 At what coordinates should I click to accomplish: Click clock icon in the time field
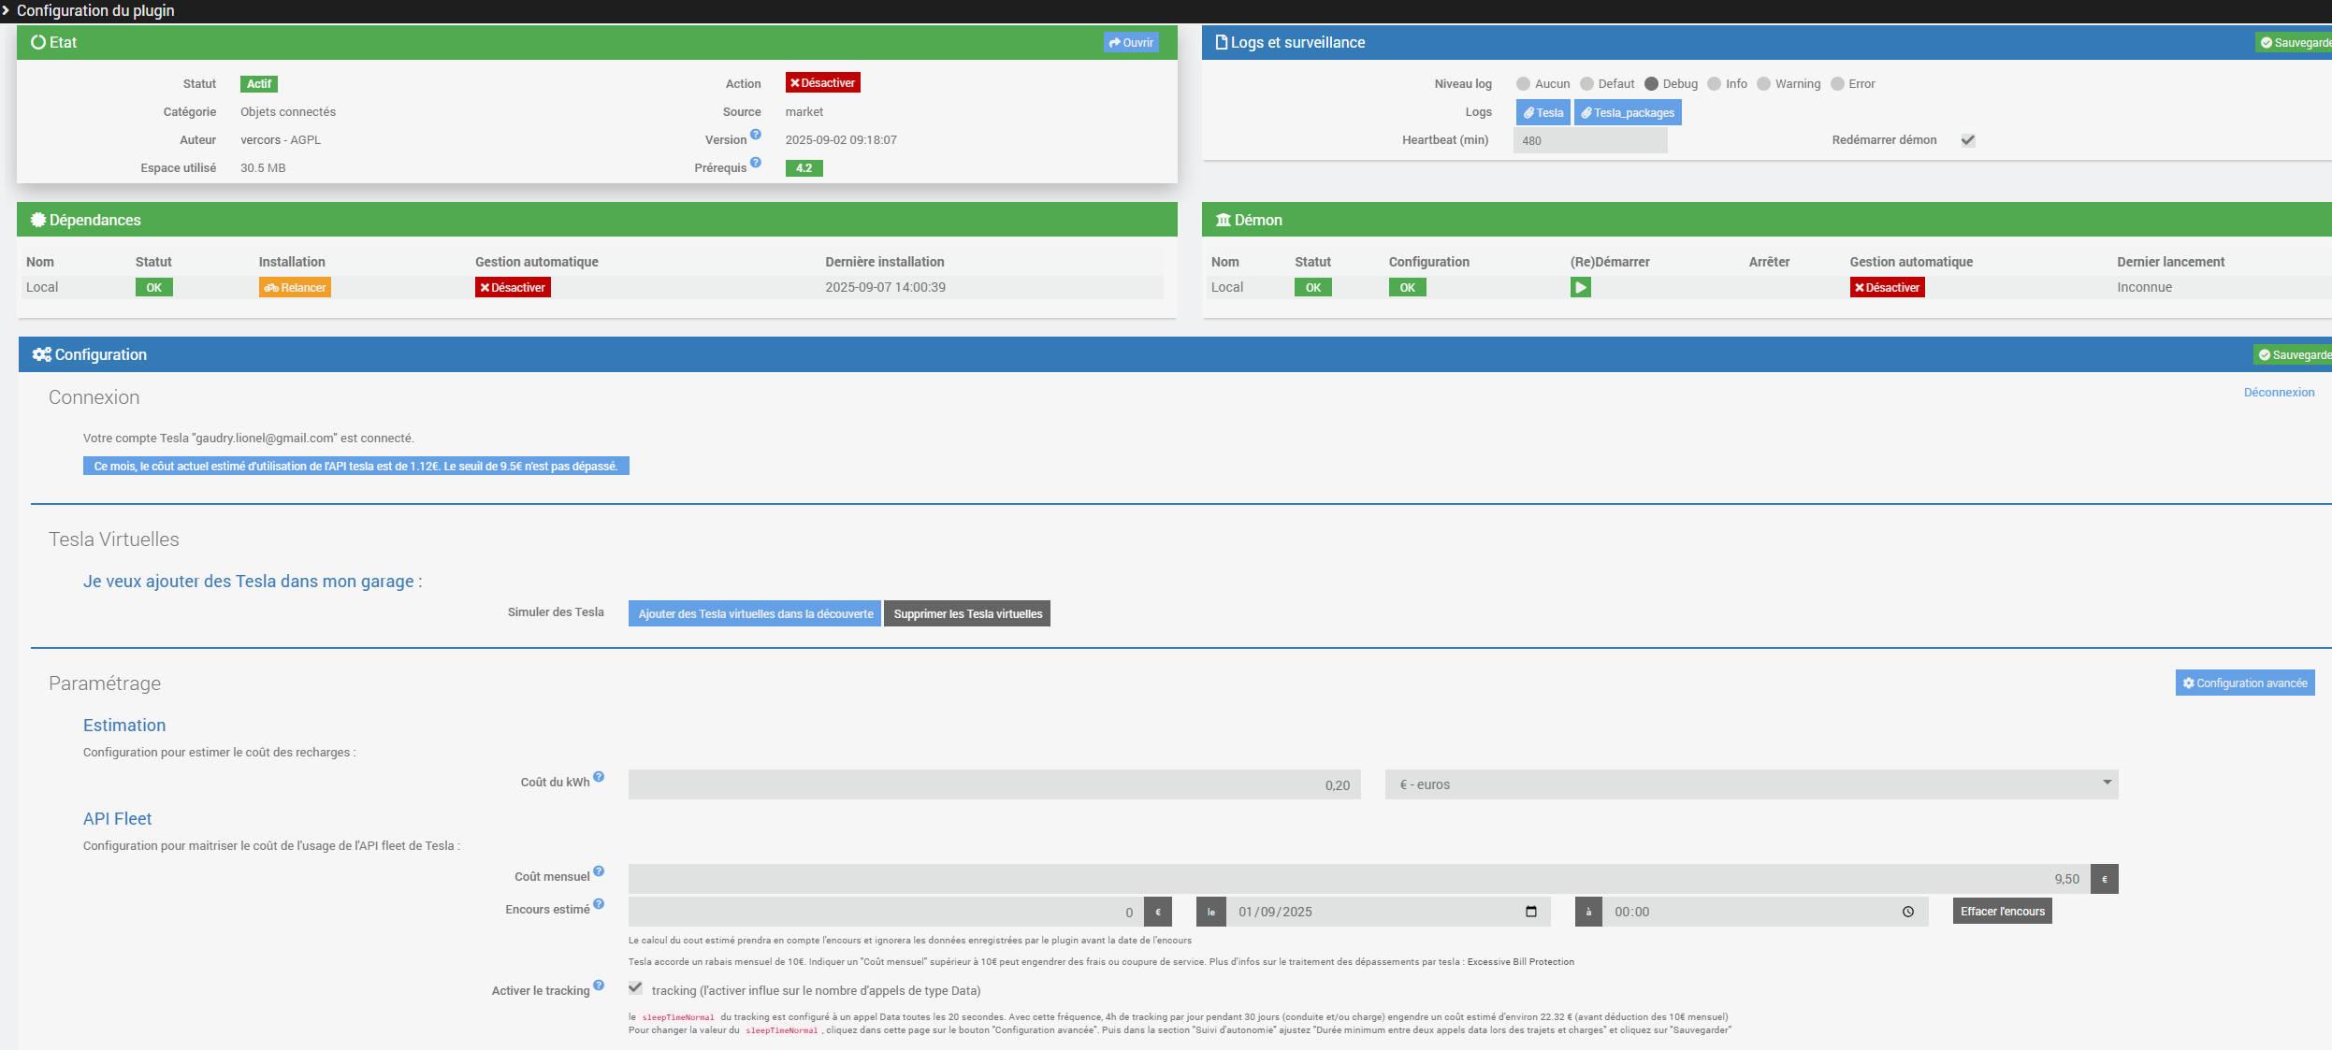(x=1908, y=912)
